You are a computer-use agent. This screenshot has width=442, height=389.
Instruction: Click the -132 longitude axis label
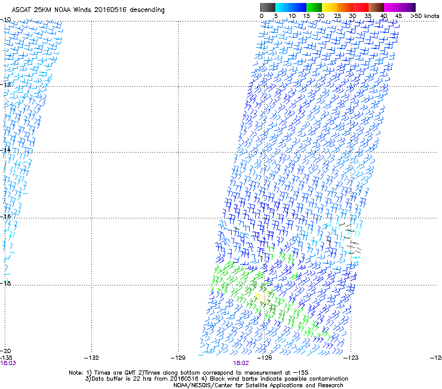click(91, 358)
